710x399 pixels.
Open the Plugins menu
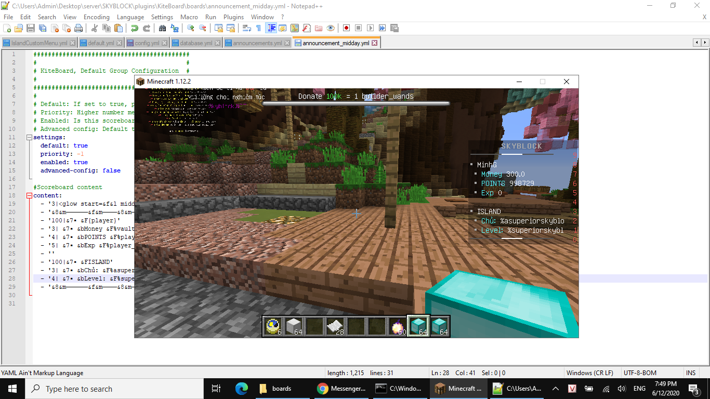click(x=234, y=17)
